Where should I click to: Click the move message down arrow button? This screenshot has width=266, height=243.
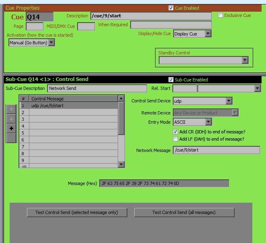coord(11,118)
